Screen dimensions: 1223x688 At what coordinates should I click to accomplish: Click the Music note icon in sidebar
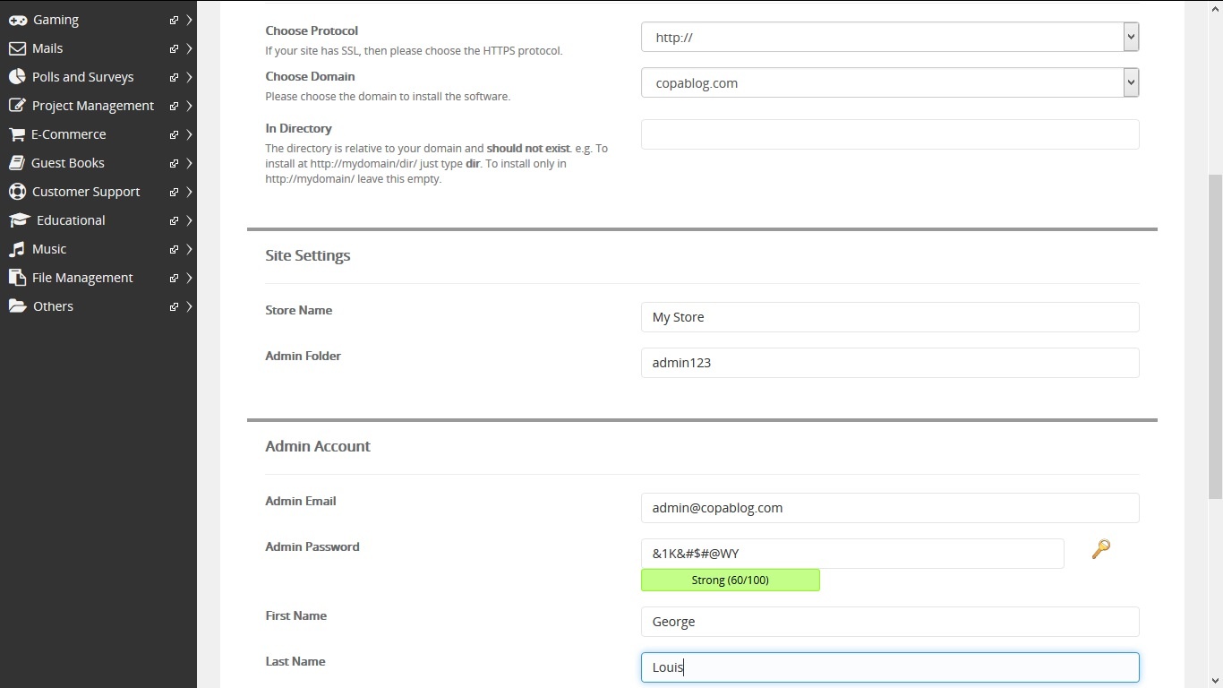[x=16, y=248]
